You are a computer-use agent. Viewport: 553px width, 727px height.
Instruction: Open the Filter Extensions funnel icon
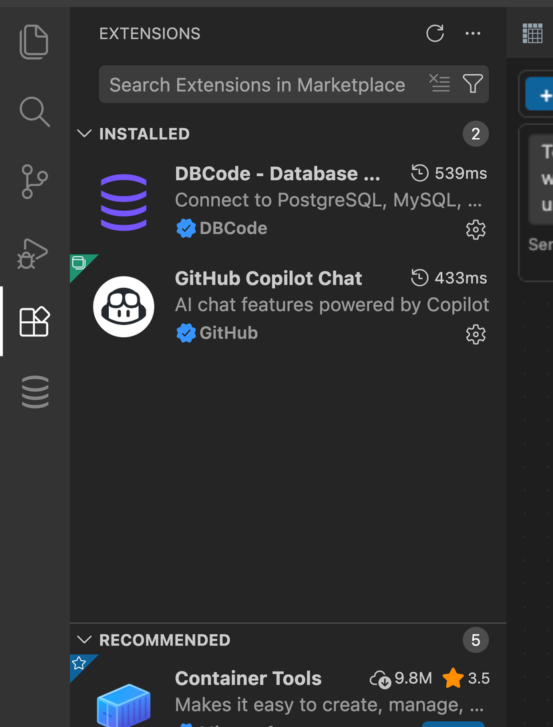(473, 83)
